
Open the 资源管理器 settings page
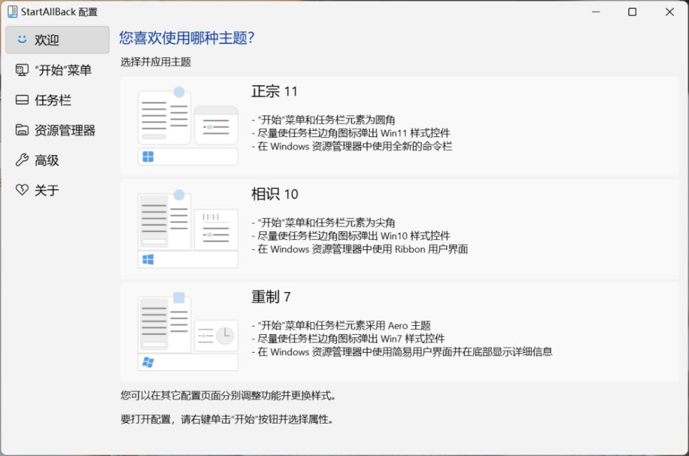pyautogui.click(x=58, y=130)
